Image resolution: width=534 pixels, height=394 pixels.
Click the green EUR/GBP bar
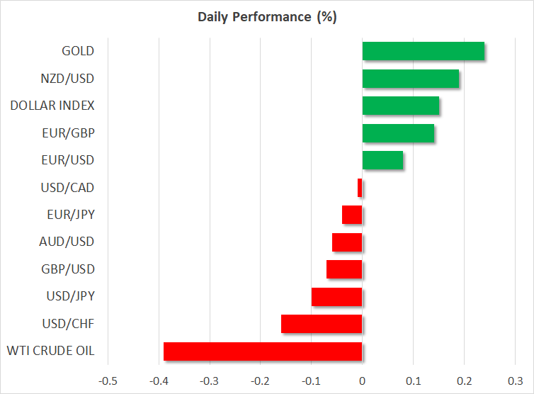398,133
